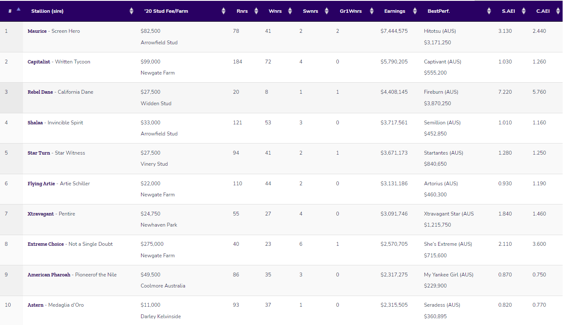Open stallion Rebel Dane entry
This screenshot has height=325, width=563.
pyautogui.click(x=40, y=92)
